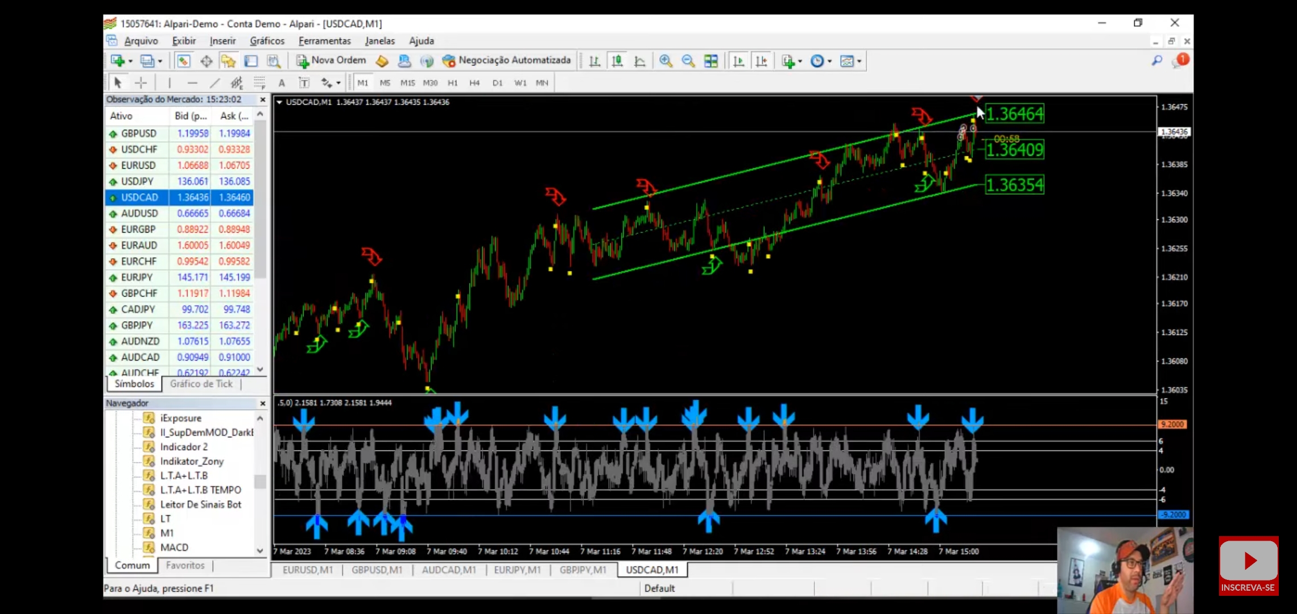Select the MACD indicator in Navegador
This screenshot has width=1297, height=614.
point(174,547)
